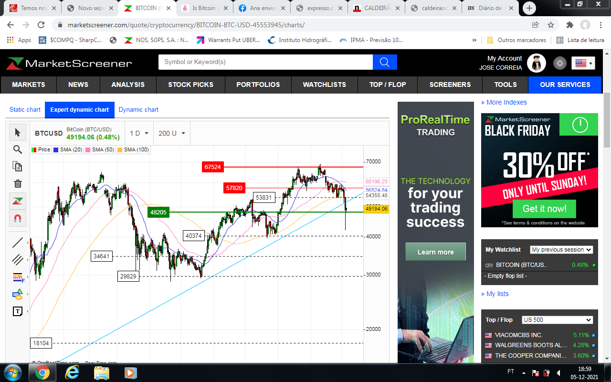
Task: Open Internet Explorer from the taskbar
Action: pyautogui.click(x=72, y=372)
